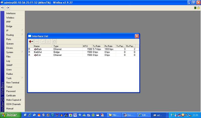Sort by the Name column header
The image size is (201, 118).
click(x=43, y=46)
